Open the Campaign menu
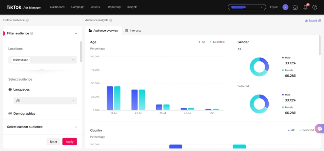This screenshot has width=324, height=151. [x=78, y=7]
